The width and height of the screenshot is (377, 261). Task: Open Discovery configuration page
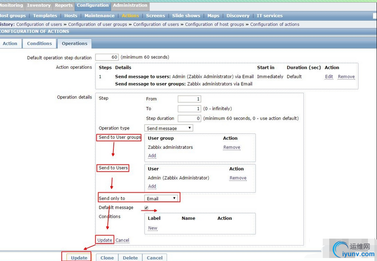pos(238,15)
